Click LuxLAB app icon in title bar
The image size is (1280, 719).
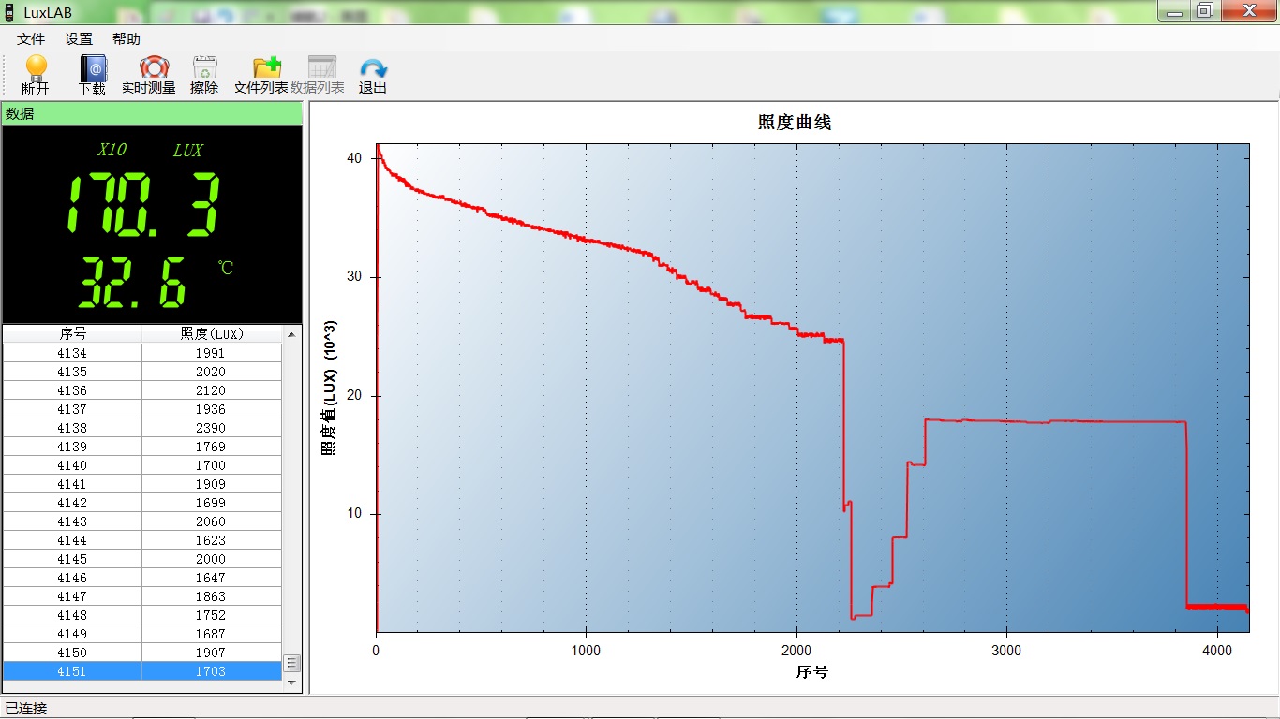click(x=9, y=12)
